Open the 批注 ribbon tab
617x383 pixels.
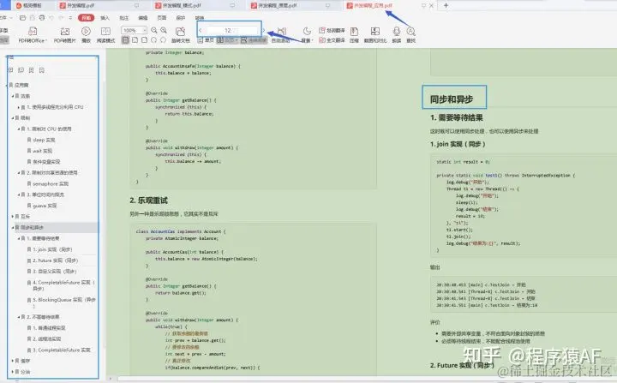point(124,18)
